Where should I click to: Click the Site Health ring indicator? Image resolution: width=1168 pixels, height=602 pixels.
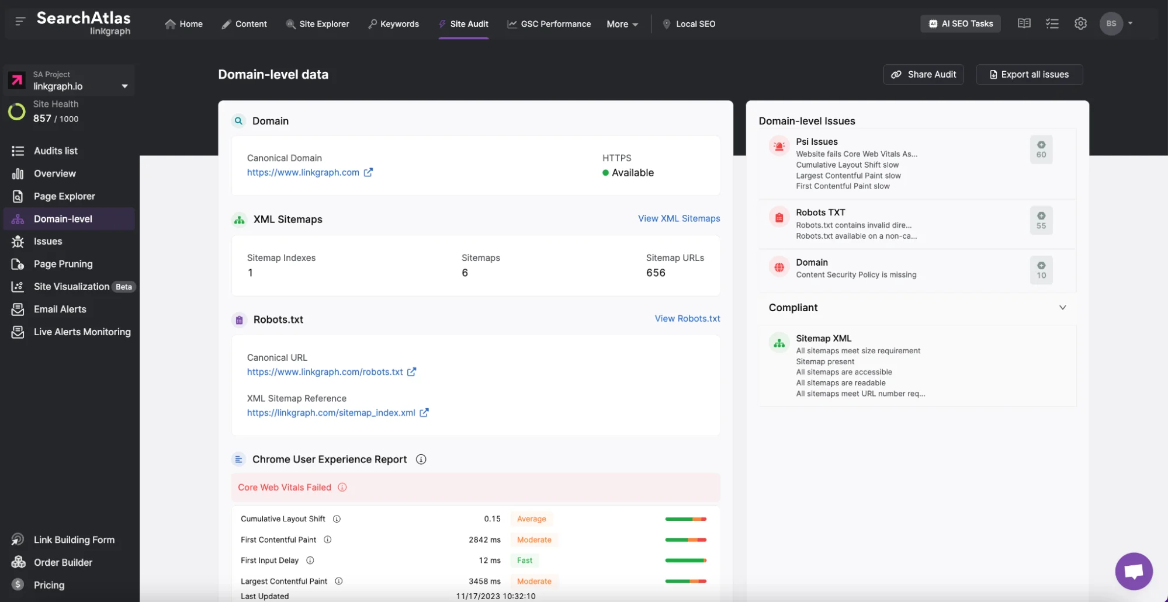coord(16,111)
